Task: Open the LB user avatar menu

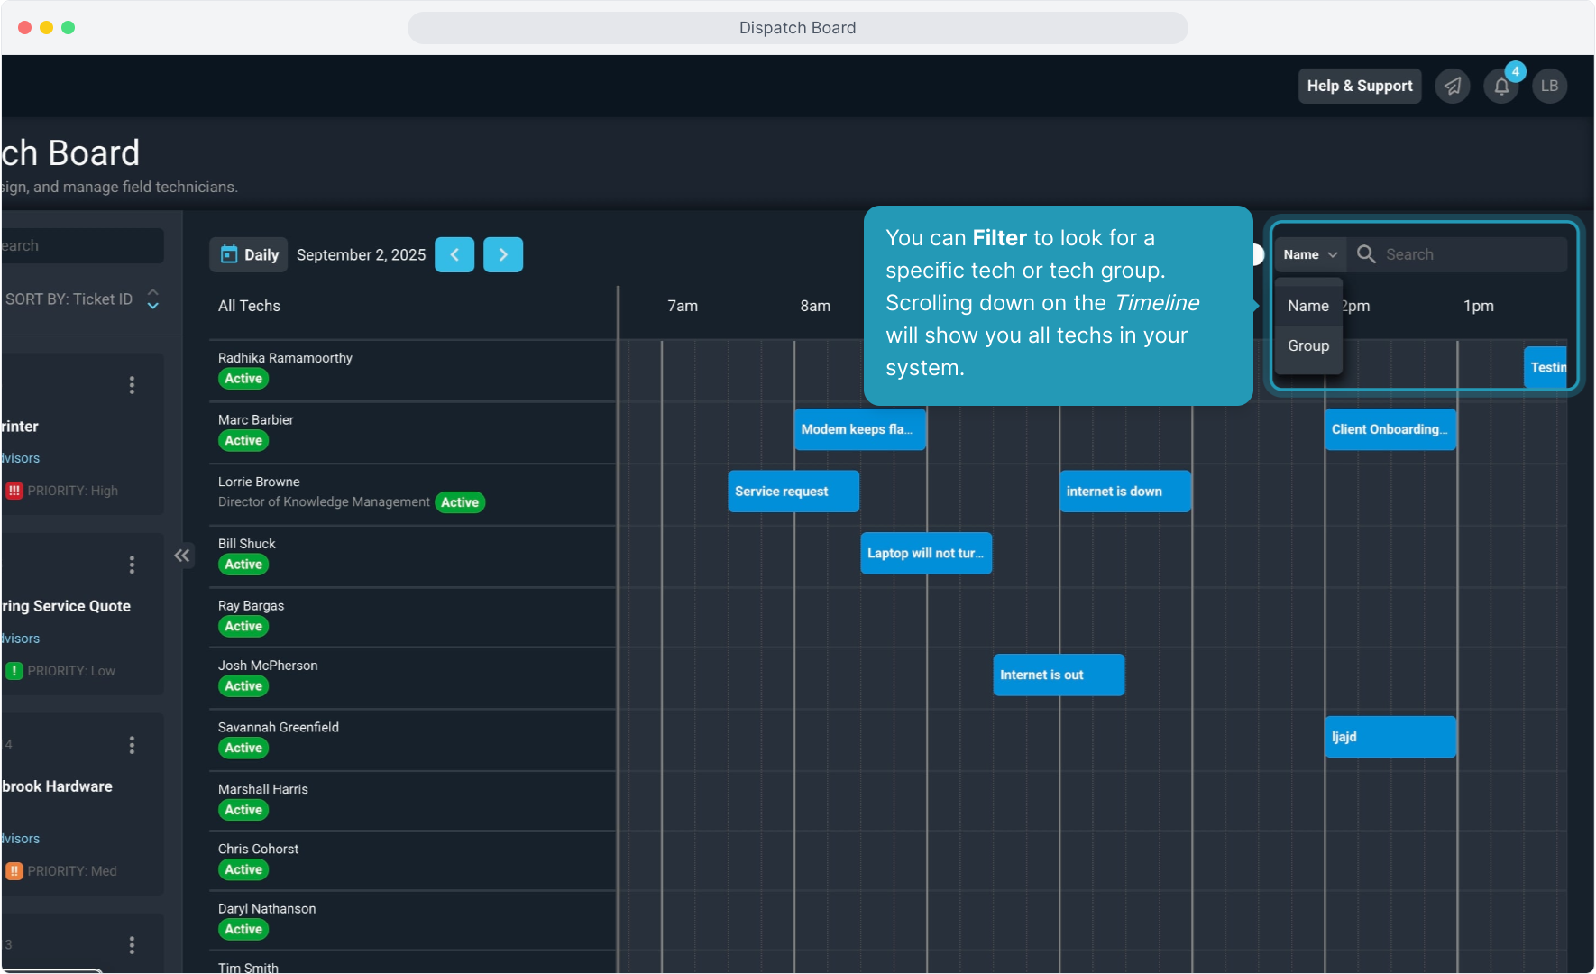Action: (1549, 87)
